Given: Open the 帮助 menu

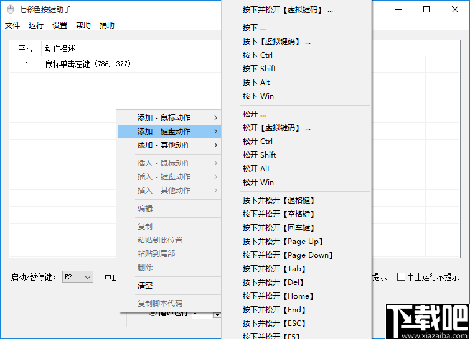Looking at the screenshot, I should (83, 25).
